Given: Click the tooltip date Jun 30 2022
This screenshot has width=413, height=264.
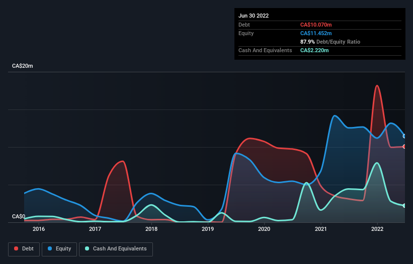Looking at the screenshot, I should (254, 16).
